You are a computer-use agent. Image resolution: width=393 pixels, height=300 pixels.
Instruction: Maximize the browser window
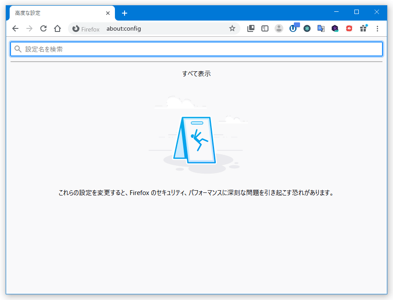click(357, 12)
